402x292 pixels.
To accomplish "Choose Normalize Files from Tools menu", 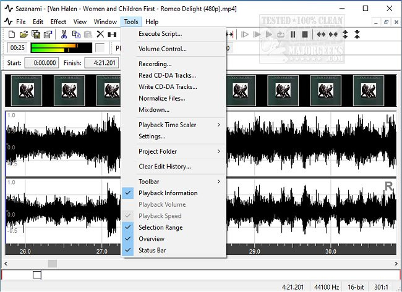I will (x=161, y=98).
